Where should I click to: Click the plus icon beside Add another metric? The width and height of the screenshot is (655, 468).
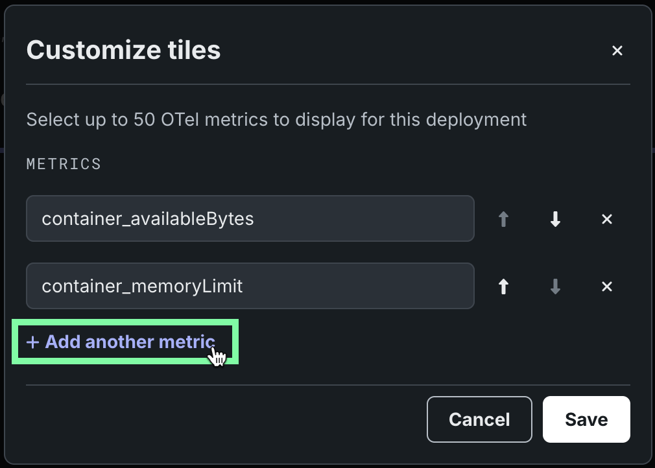[33, 342]
